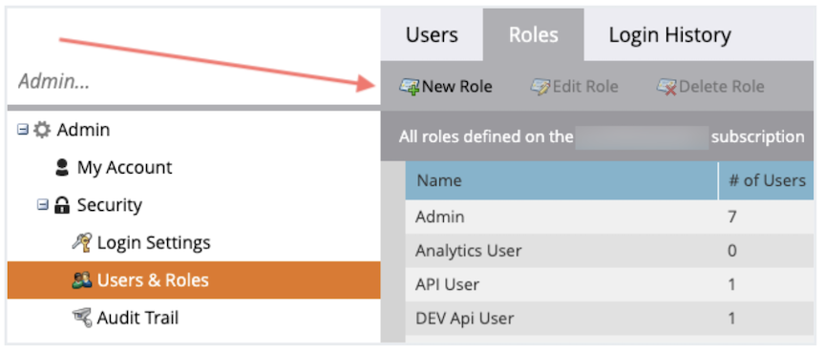Select the Roles tab
Image resolution: width=825 pixels, height=353 pixels.
tap(534, 34)
